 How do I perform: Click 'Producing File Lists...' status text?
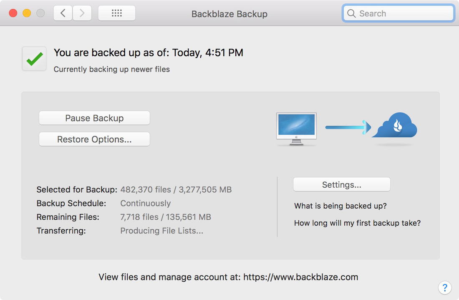click(x=161, y=231)
